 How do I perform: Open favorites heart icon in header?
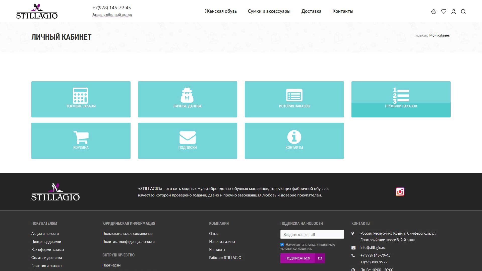[444, 12]
